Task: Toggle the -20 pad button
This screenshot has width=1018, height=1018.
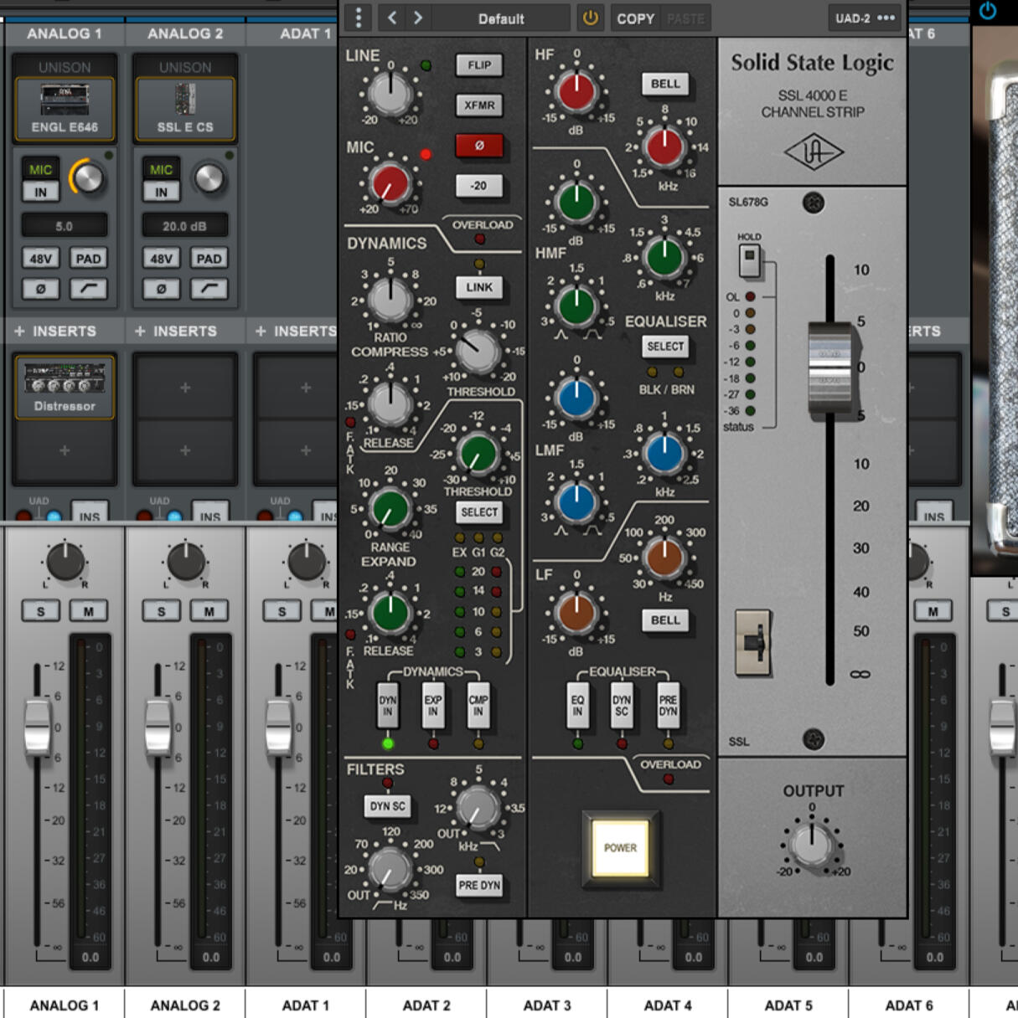Action: (x=479, y=186)
